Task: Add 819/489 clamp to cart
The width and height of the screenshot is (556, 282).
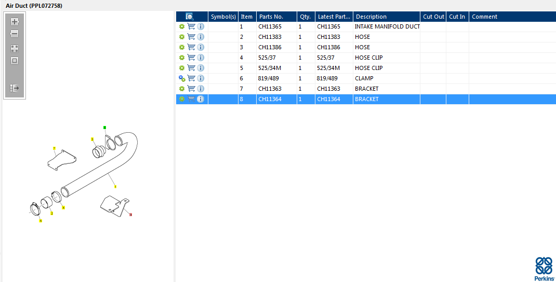Action: 191,78
